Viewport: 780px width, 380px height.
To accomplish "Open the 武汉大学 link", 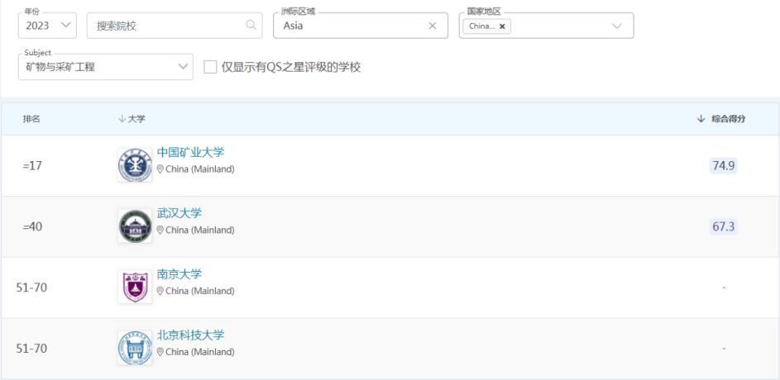I will coord(179,213).
